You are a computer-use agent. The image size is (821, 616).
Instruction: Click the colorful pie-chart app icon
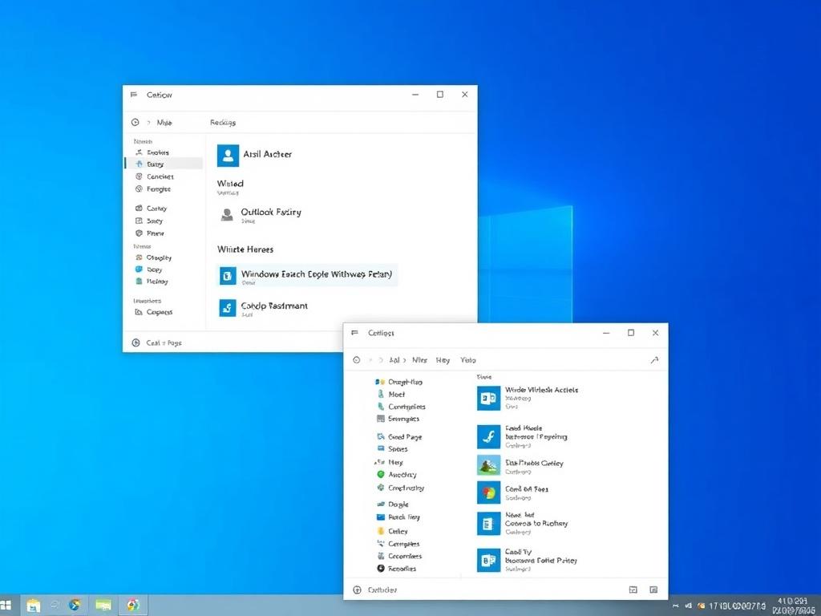[489, 492]
